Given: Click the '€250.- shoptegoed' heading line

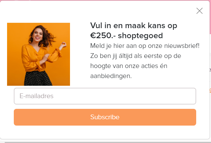Looking at the screenshot, I should pos(127,35).
